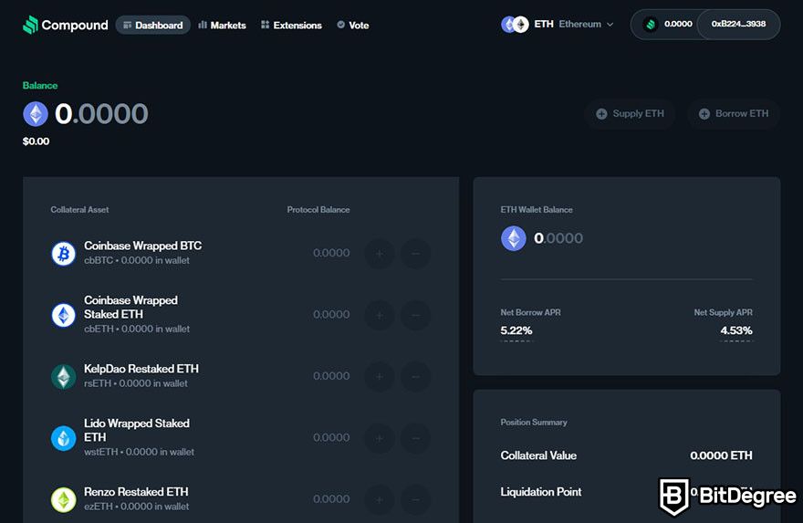
Task: Supply cbETH with its plus button
Action: click(380, 315)
